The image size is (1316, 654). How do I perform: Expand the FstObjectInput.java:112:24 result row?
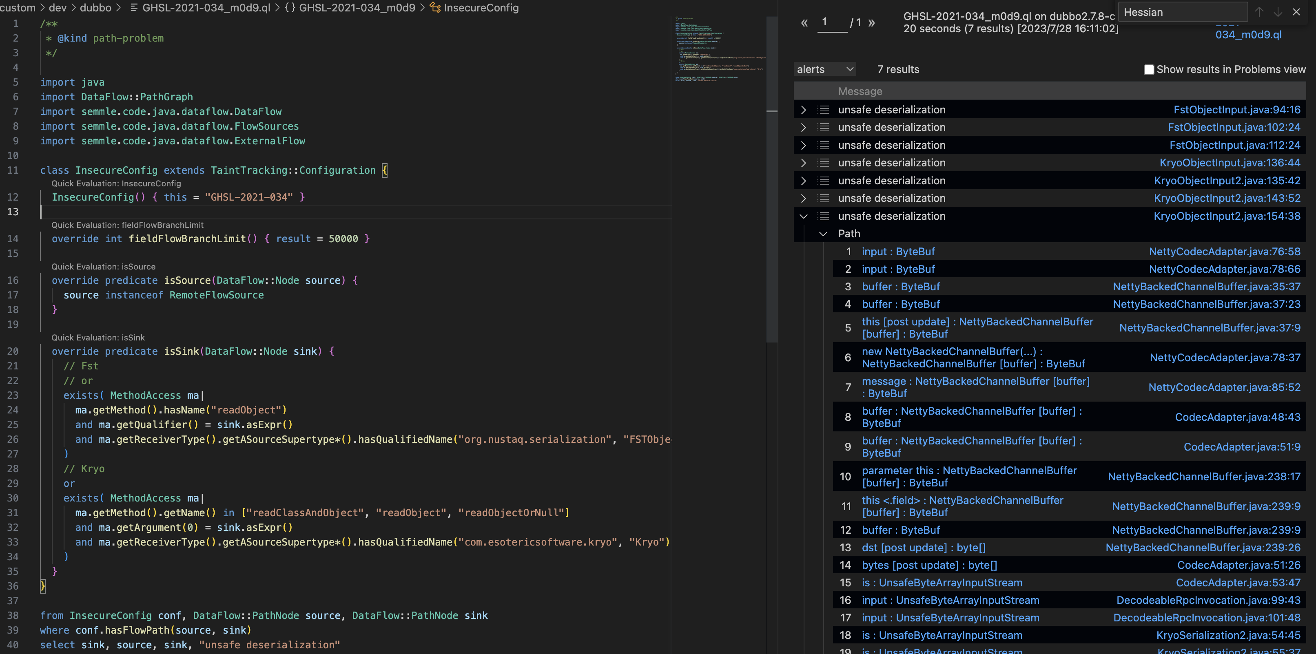click(803, 145)
